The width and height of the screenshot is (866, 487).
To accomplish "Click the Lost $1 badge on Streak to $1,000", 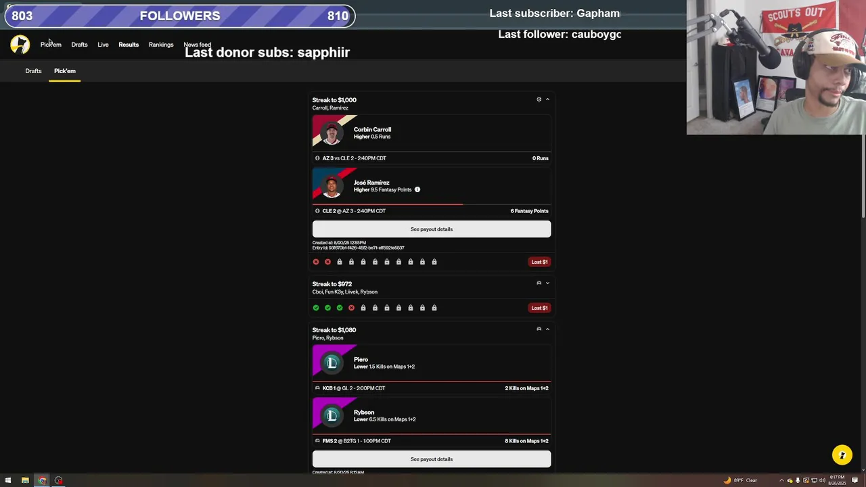I will point(539,262).
